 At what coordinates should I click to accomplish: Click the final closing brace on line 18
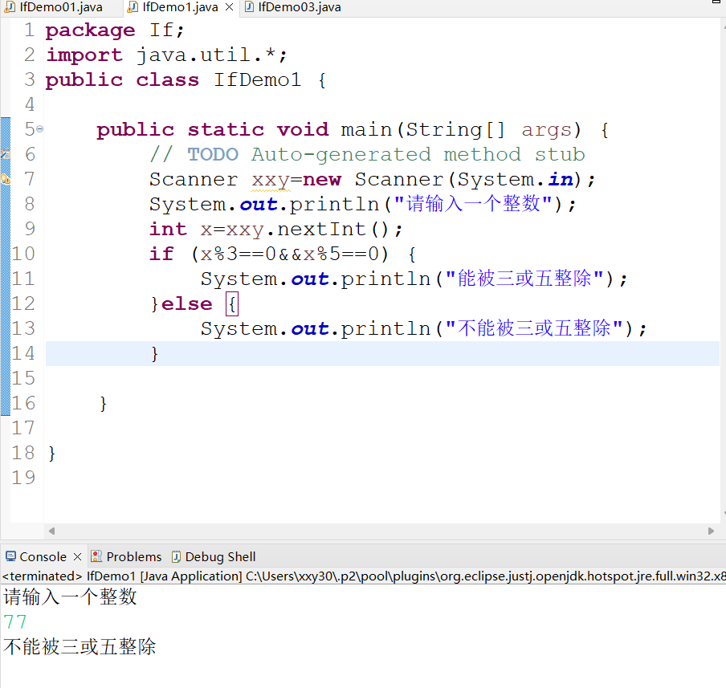point(52,454)
